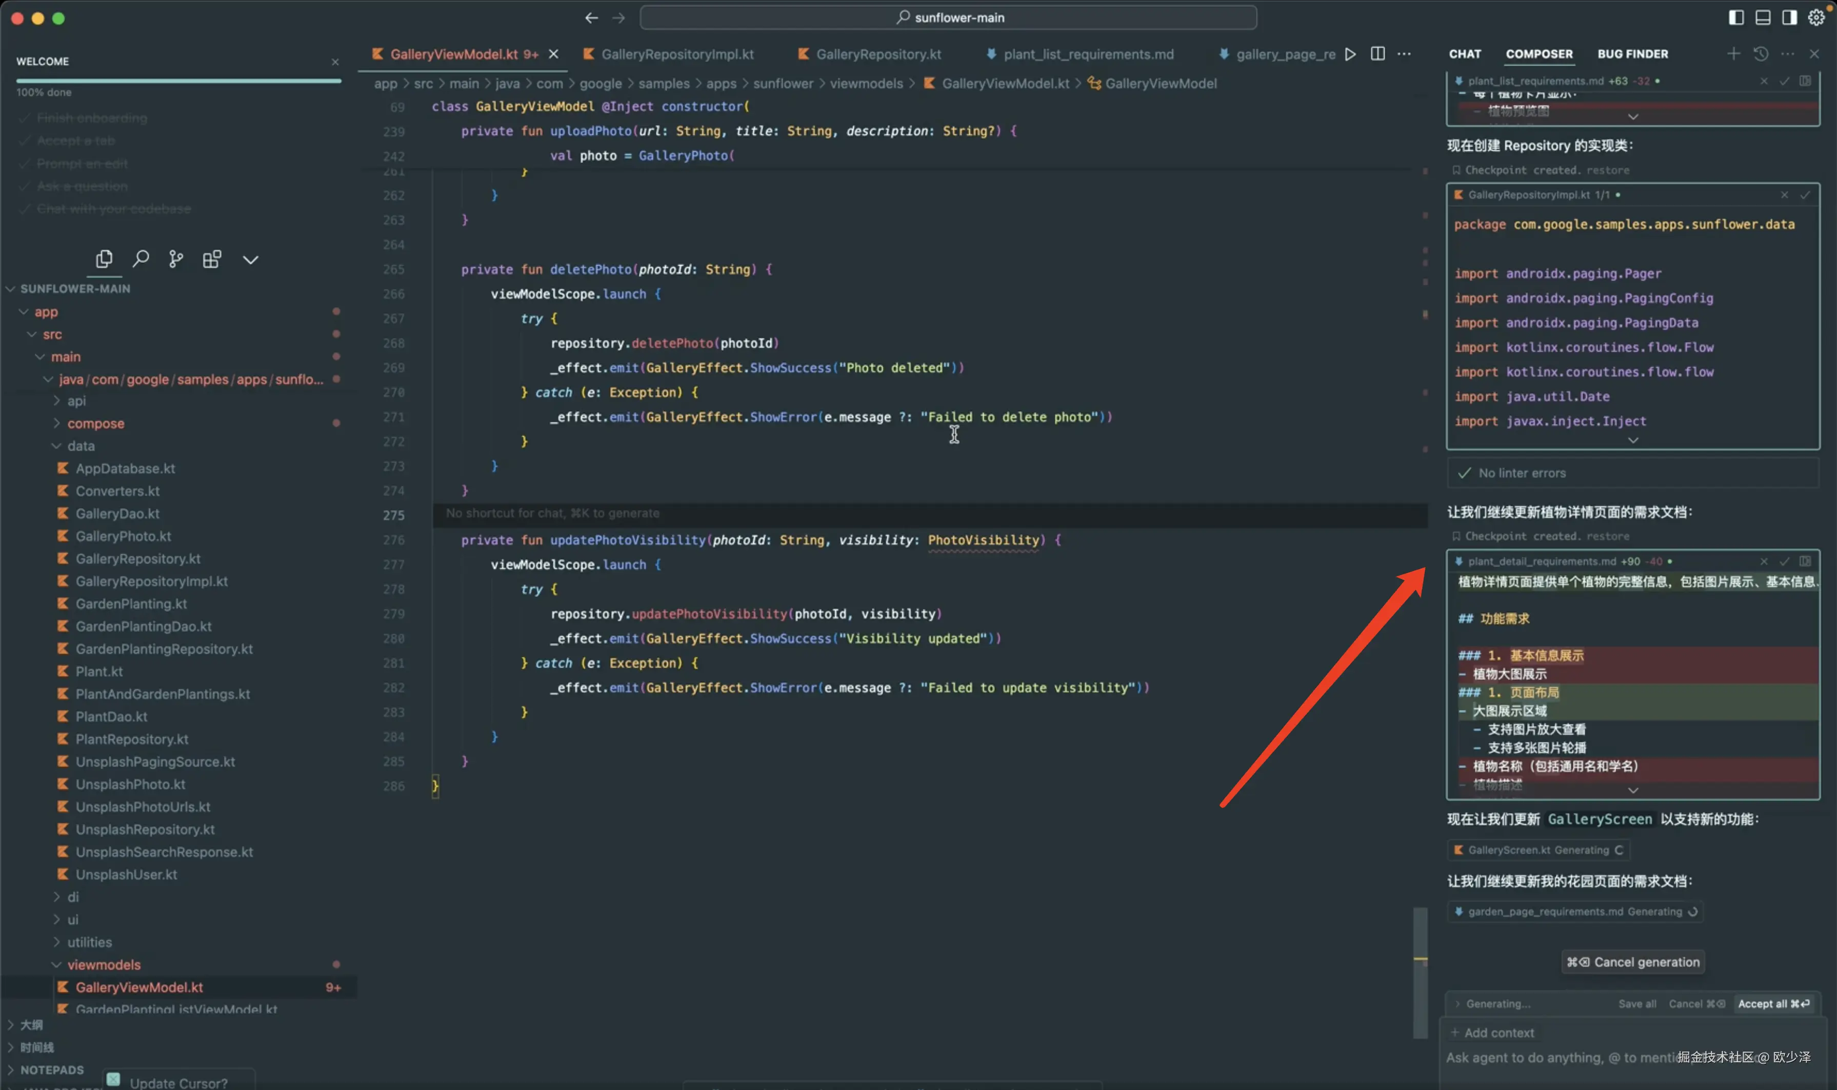Accept GalleryRepositoryImpl.kt changes with checkmark
Image resolution: width=1837 pixels, height=1090 pixels.
pos(1805,195)
